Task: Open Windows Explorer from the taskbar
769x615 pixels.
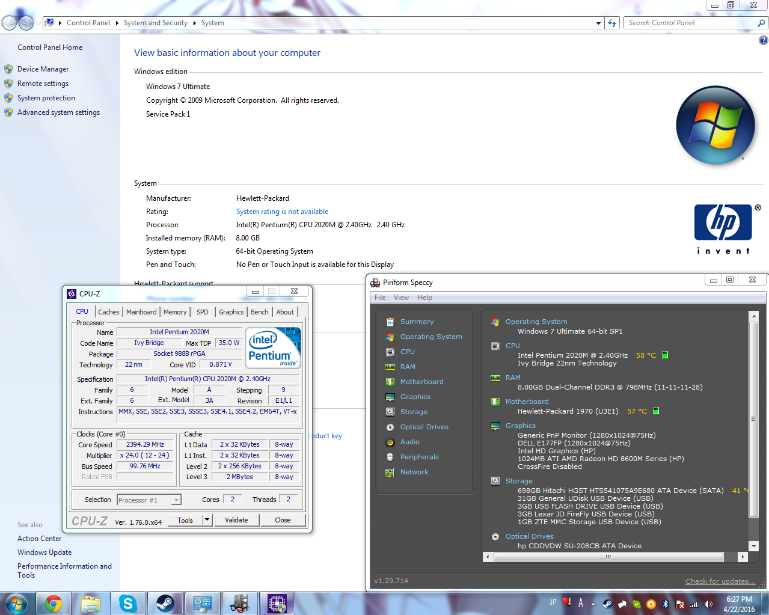Action: [x=91, y=604]
